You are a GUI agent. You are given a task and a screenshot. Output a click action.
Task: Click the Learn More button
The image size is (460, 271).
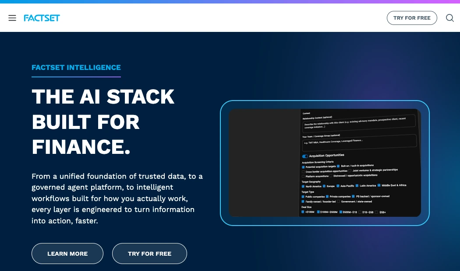67,254
